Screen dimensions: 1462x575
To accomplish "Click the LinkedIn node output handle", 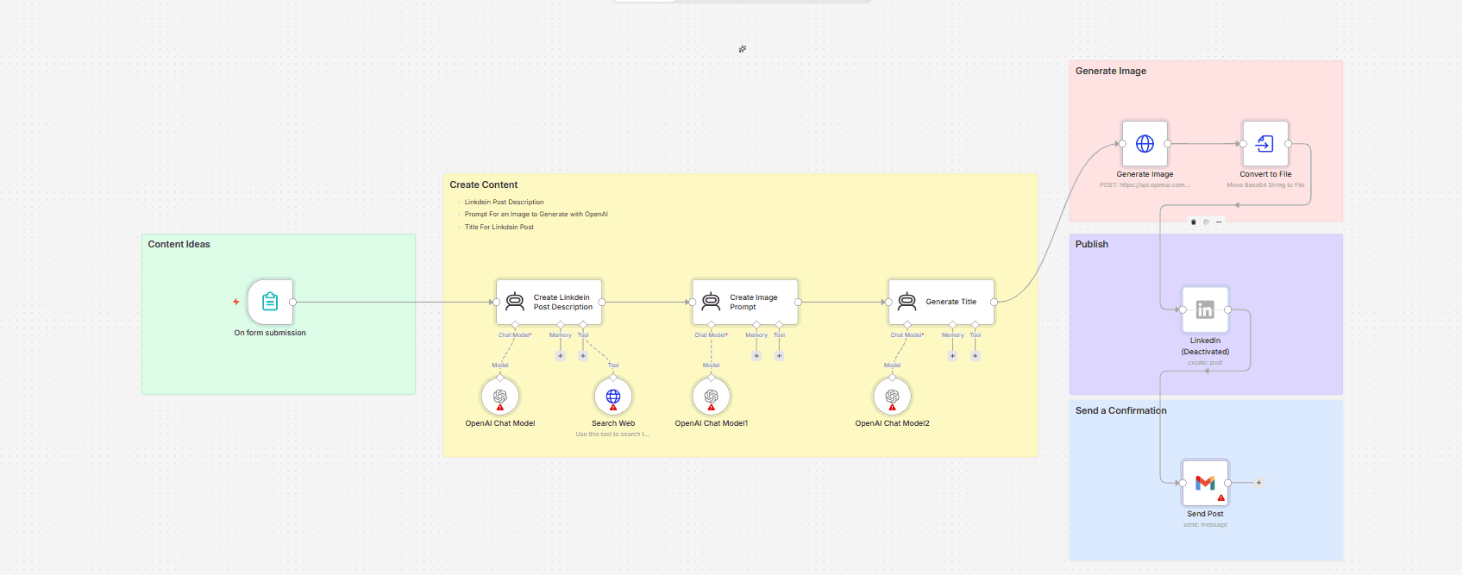I will [x=1228, y=309].
